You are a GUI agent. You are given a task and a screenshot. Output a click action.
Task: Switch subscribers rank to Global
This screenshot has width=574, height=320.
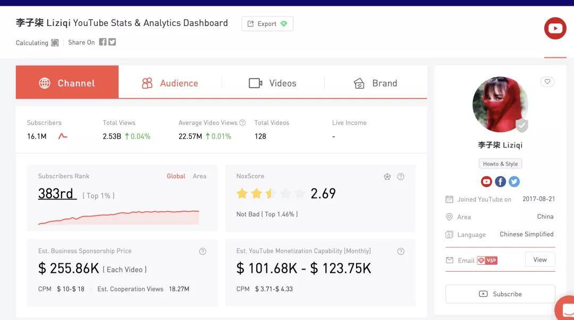[x=176, y=176]
